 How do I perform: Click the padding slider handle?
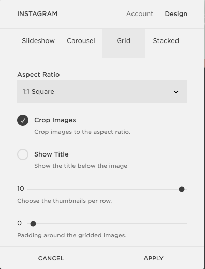coord(33,224)
